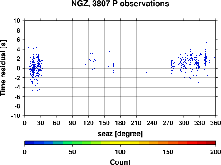
Task: Click the green segment near 50 on colorbar
Action: coord(72,143)
